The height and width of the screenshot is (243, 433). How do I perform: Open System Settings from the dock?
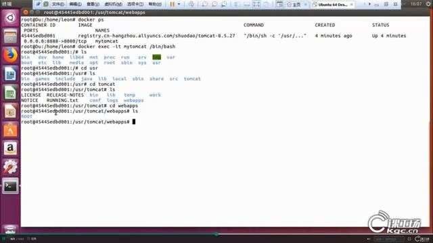(10, 167)
